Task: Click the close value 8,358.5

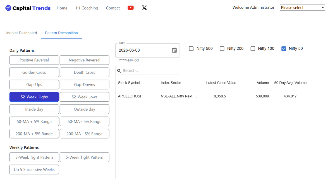Action: pyautogui.click(x=220, y=96)
